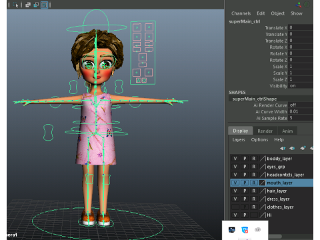Switch to the Render tab
This screenshot has width=320, height=240.
point(265,131)
